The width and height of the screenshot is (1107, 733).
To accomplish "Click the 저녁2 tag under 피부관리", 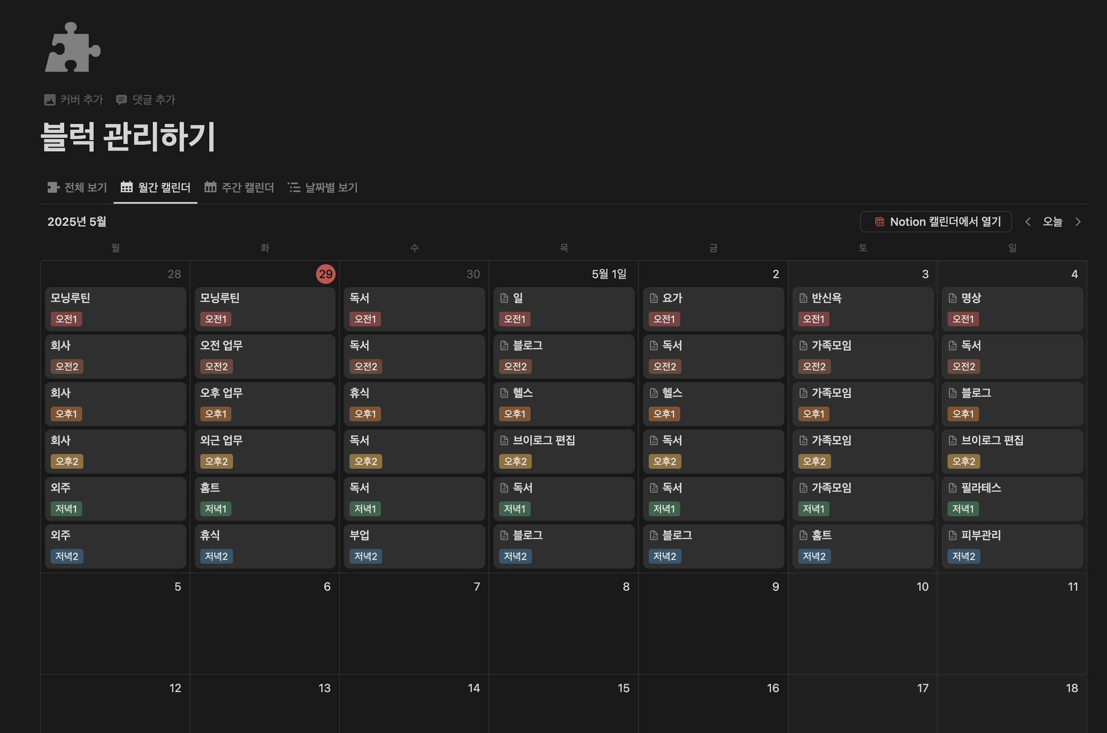I will pyautogui.click(x=964, y=556).
